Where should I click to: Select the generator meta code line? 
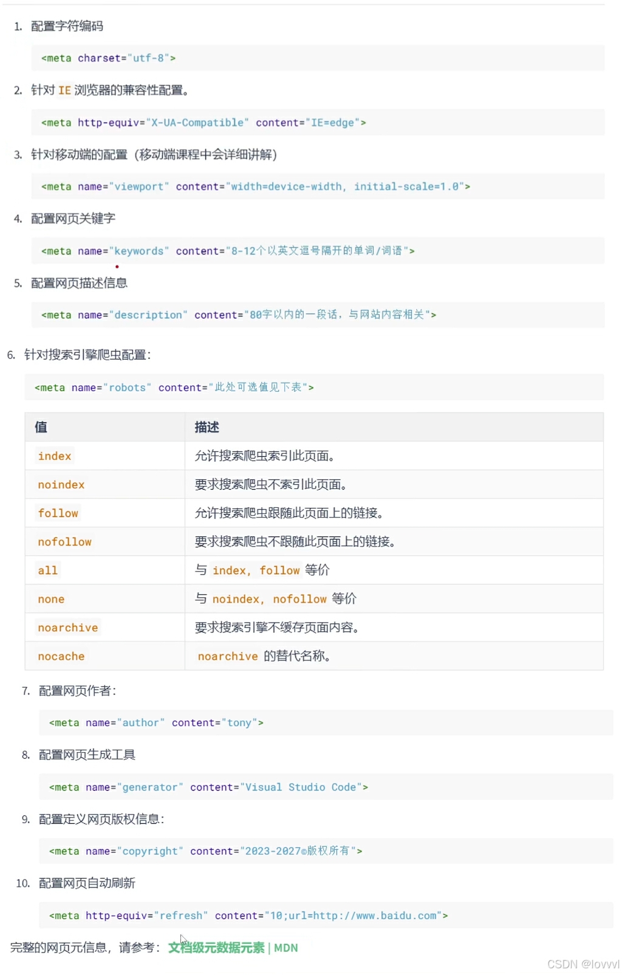coord(326,787)
